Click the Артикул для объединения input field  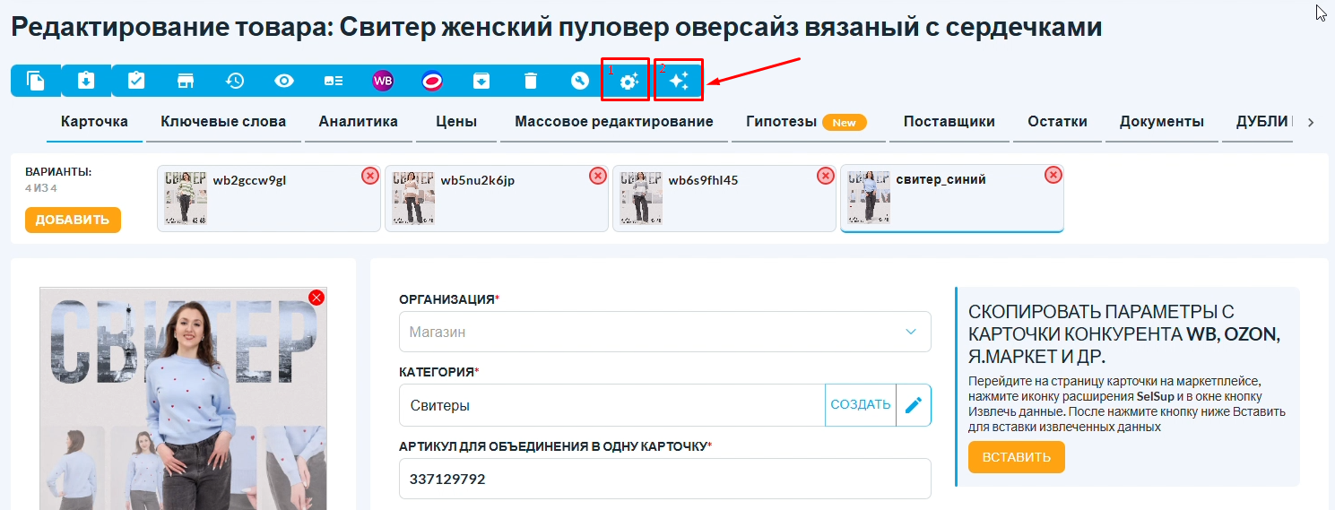tap(664, 479)
